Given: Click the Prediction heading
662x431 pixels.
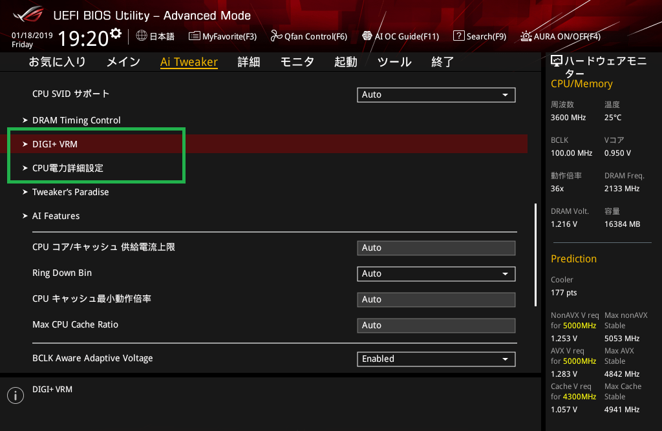Looking at the screenshot, I should point(574,258).
